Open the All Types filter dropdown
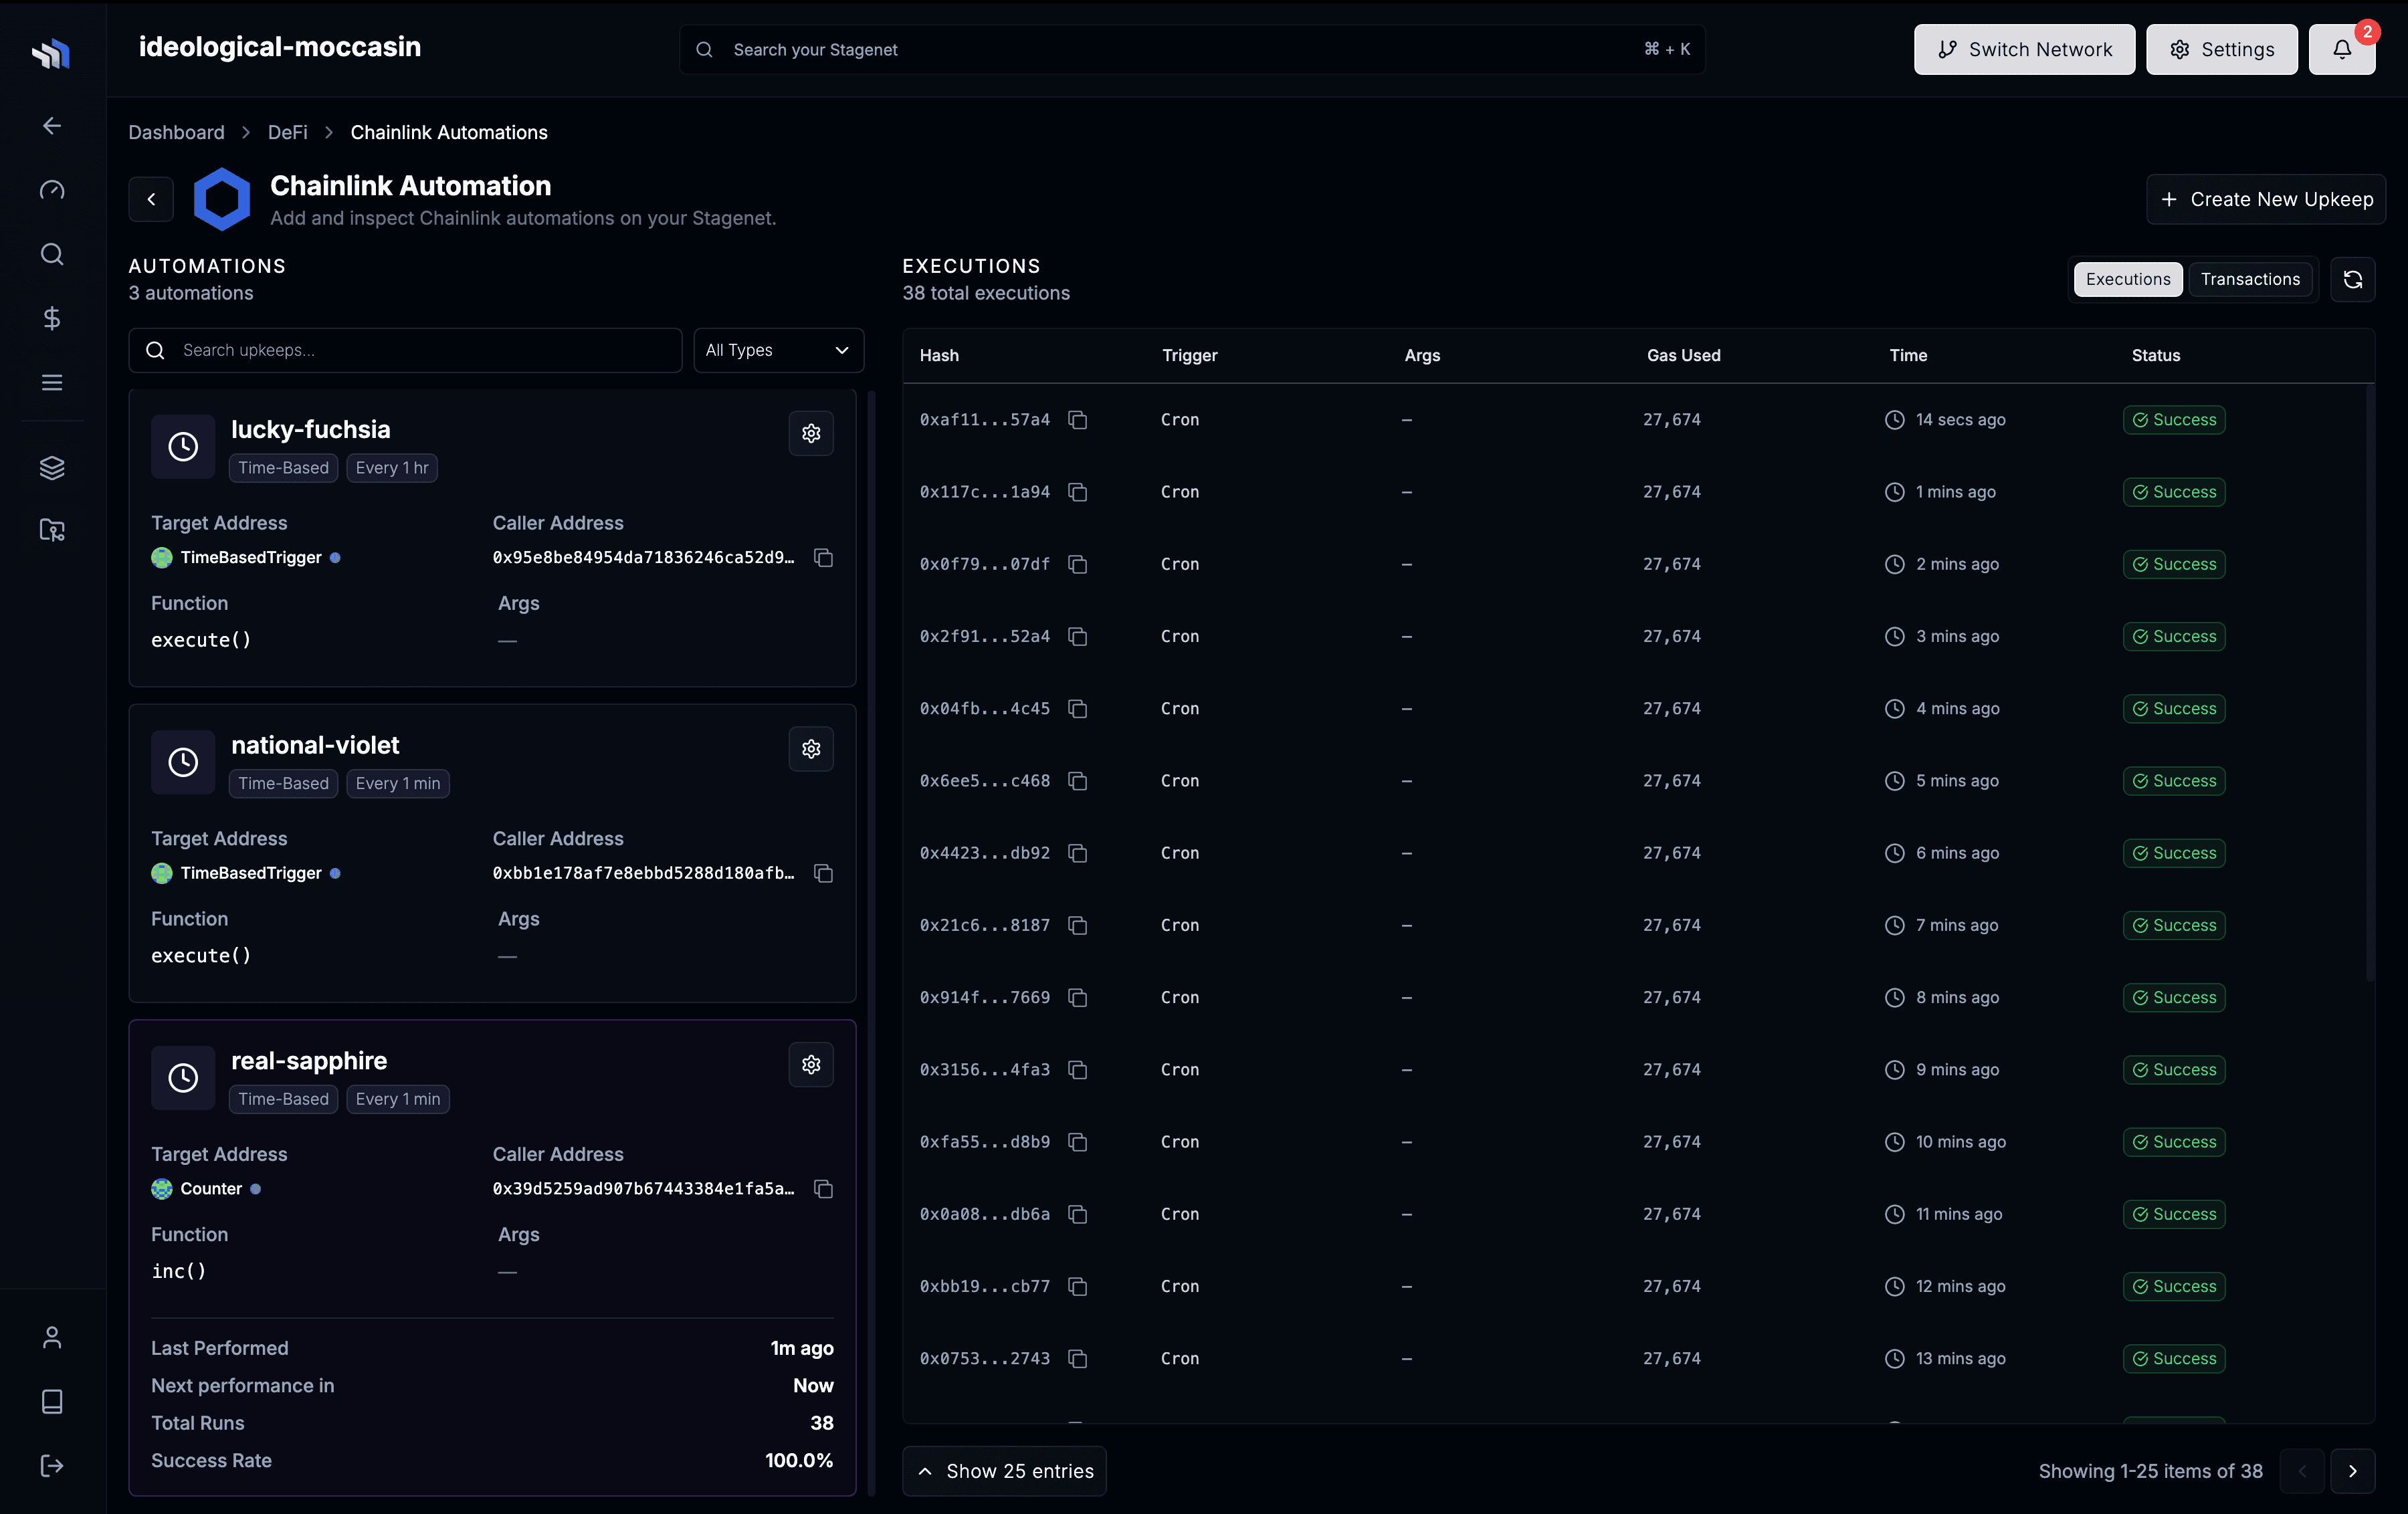Viewport: 2408px width, 1514px height. pyautogui.click(x=778, y=350)
